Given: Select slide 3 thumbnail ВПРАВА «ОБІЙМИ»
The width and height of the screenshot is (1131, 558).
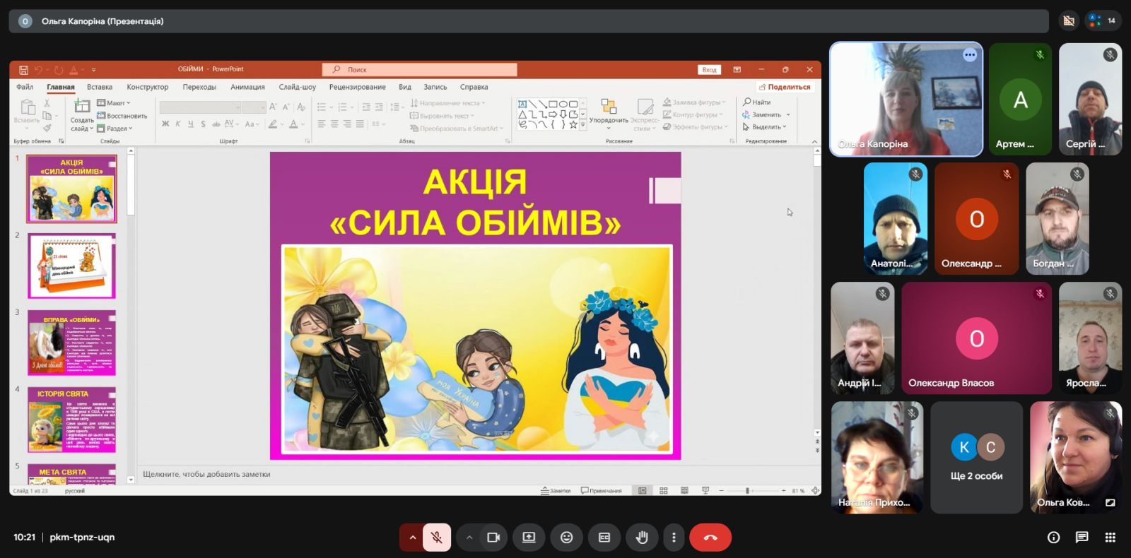Looking at the screenshot, I should point(71,343).
